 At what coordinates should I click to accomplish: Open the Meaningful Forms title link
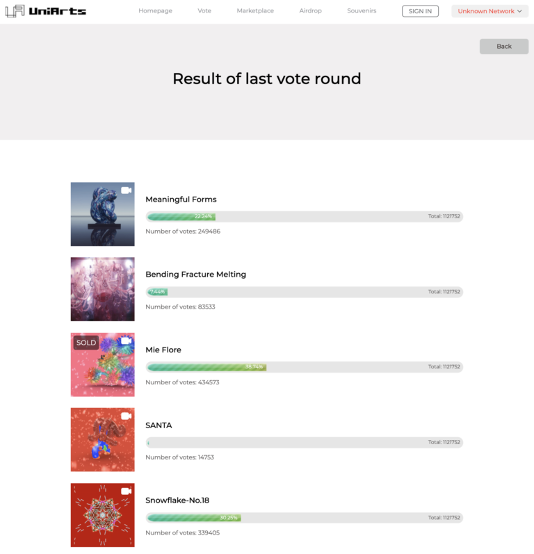coord(181,199)
